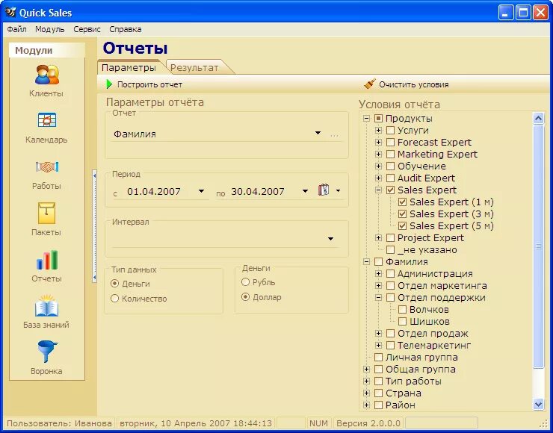
Task: Check the Audit Expert checkbox
Action: [x=390, y=178]
